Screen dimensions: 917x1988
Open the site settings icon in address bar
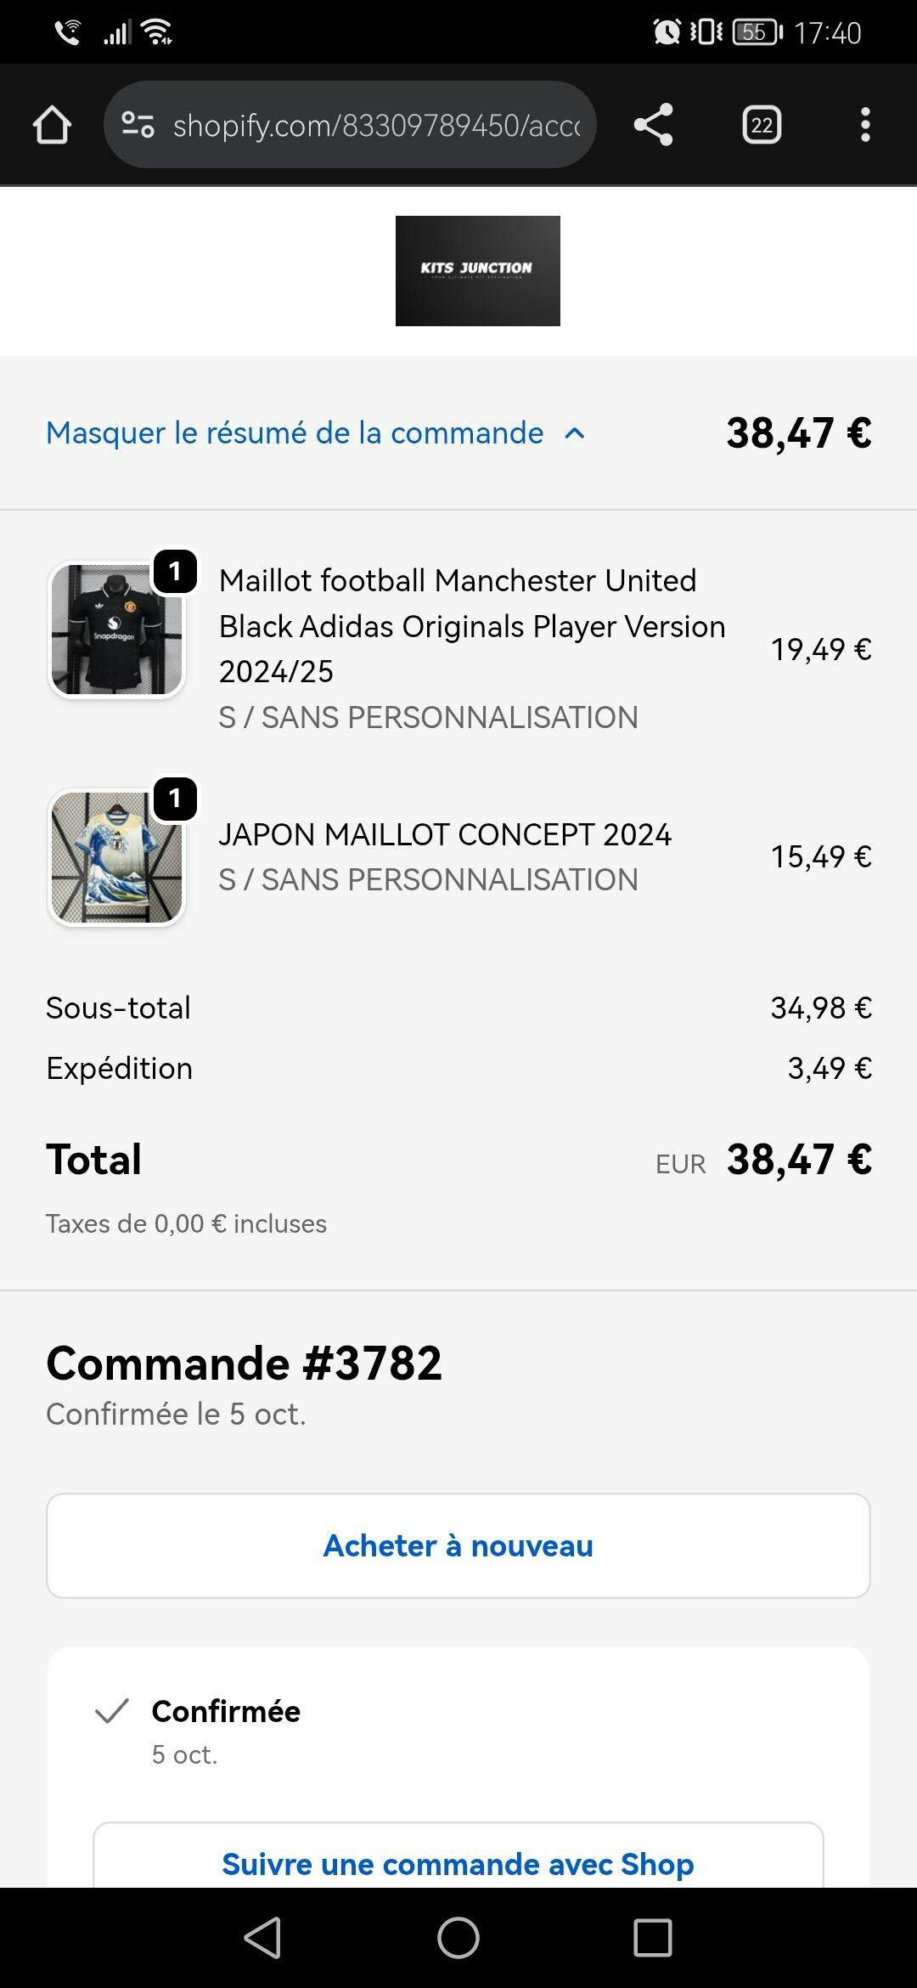click(138, 125)
